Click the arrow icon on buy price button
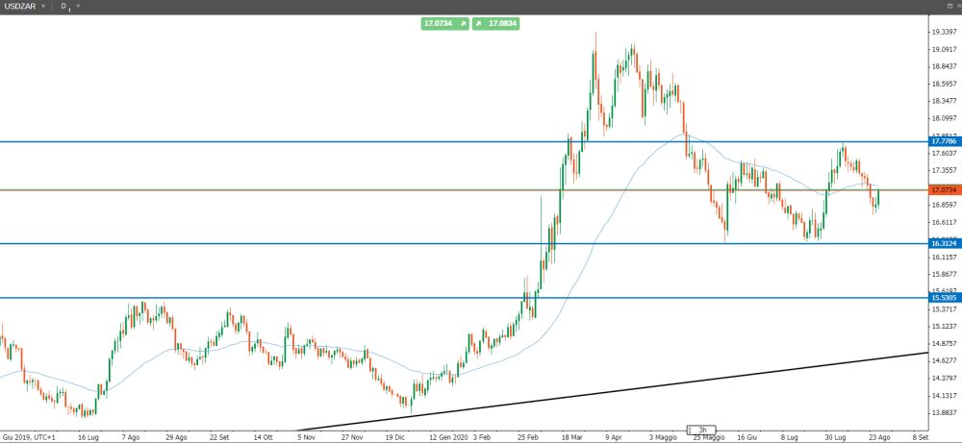Screen dimensions: 962x443 [x=478, y=23]
